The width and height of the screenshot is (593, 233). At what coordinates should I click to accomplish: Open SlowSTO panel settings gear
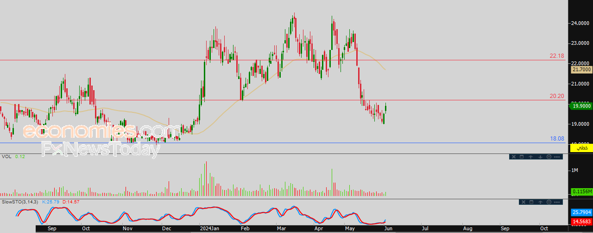549,202
